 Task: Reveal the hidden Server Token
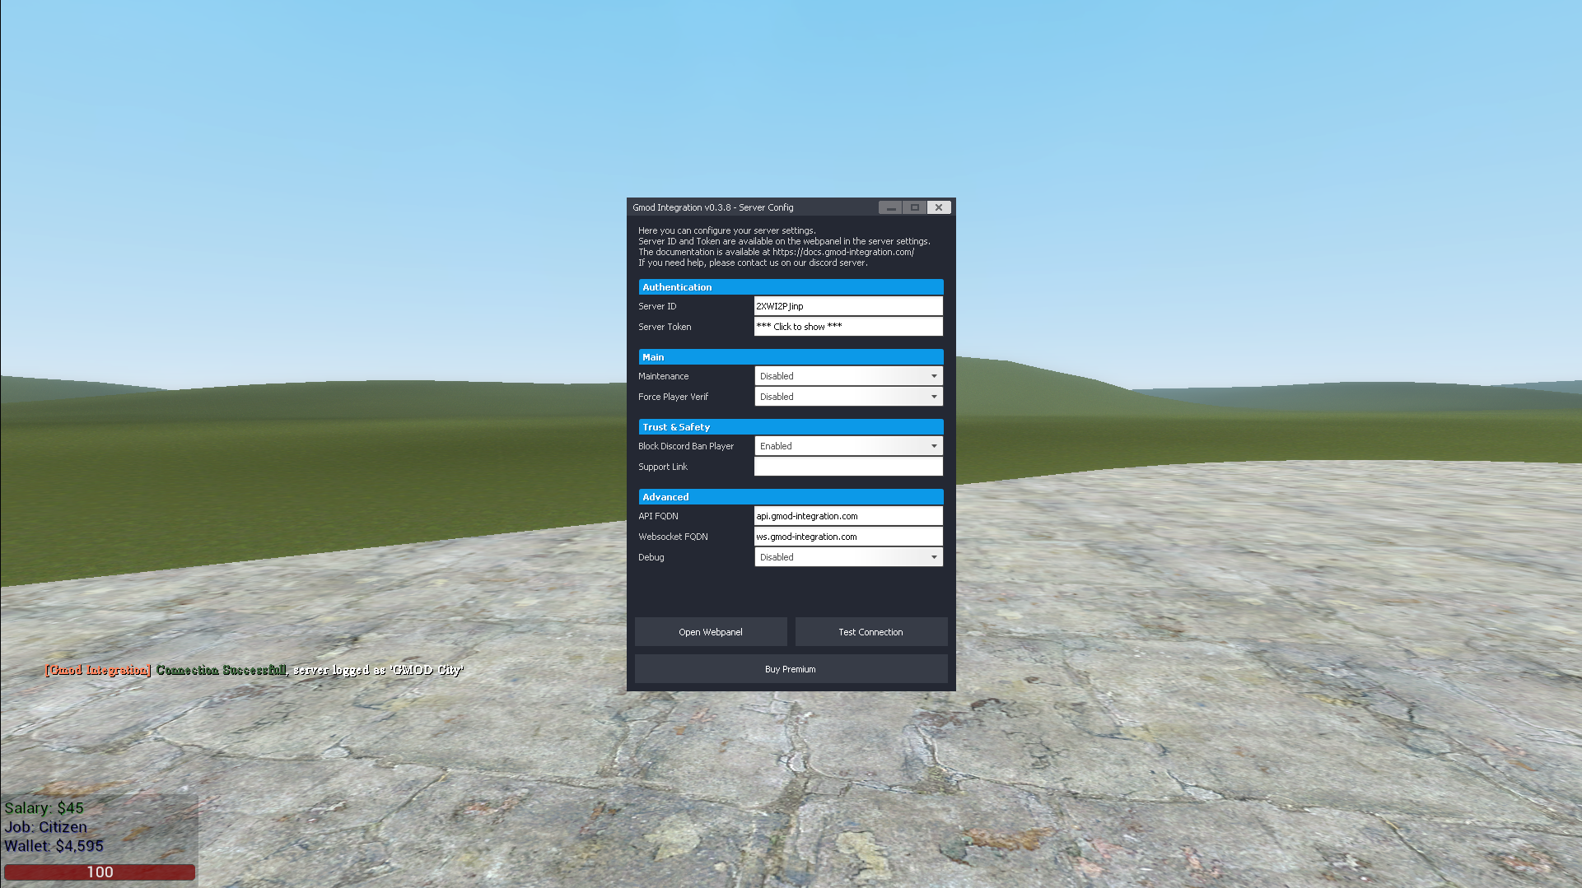click(847, 327)
